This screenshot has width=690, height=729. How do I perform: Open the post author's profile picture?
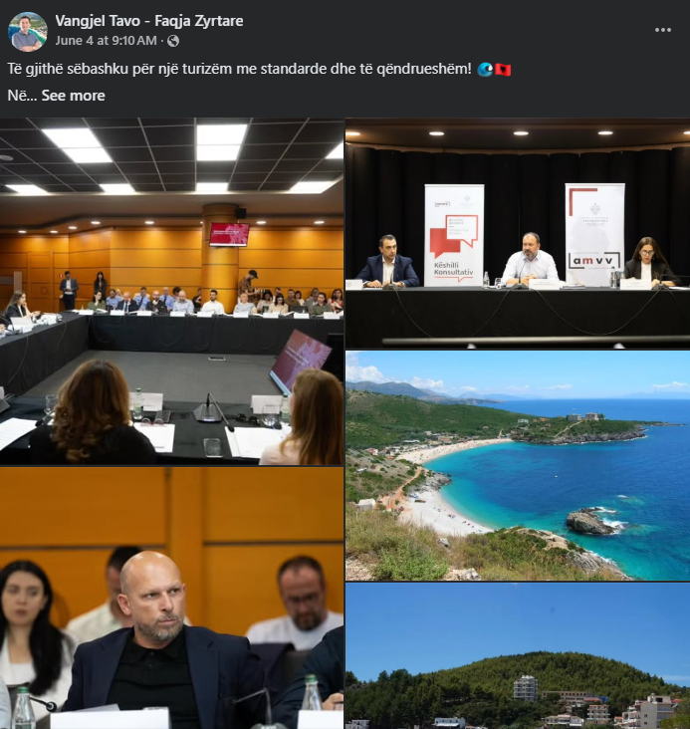[28, 32]
